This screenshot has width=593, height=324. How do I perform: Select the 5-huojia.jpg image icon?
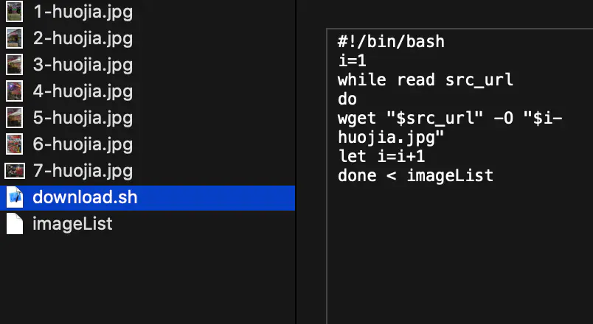[x=14, y=117]
